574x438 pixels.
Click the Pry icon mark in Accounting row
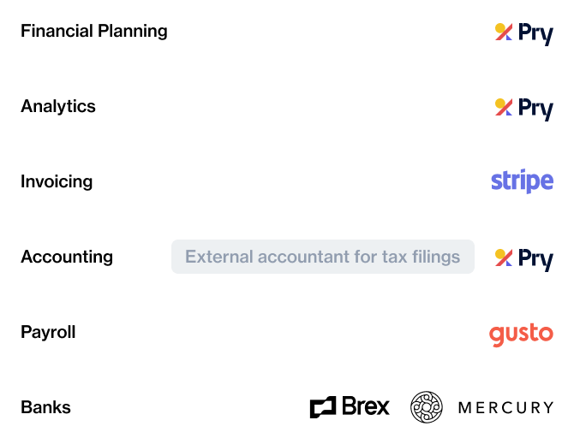coord(504,257)
